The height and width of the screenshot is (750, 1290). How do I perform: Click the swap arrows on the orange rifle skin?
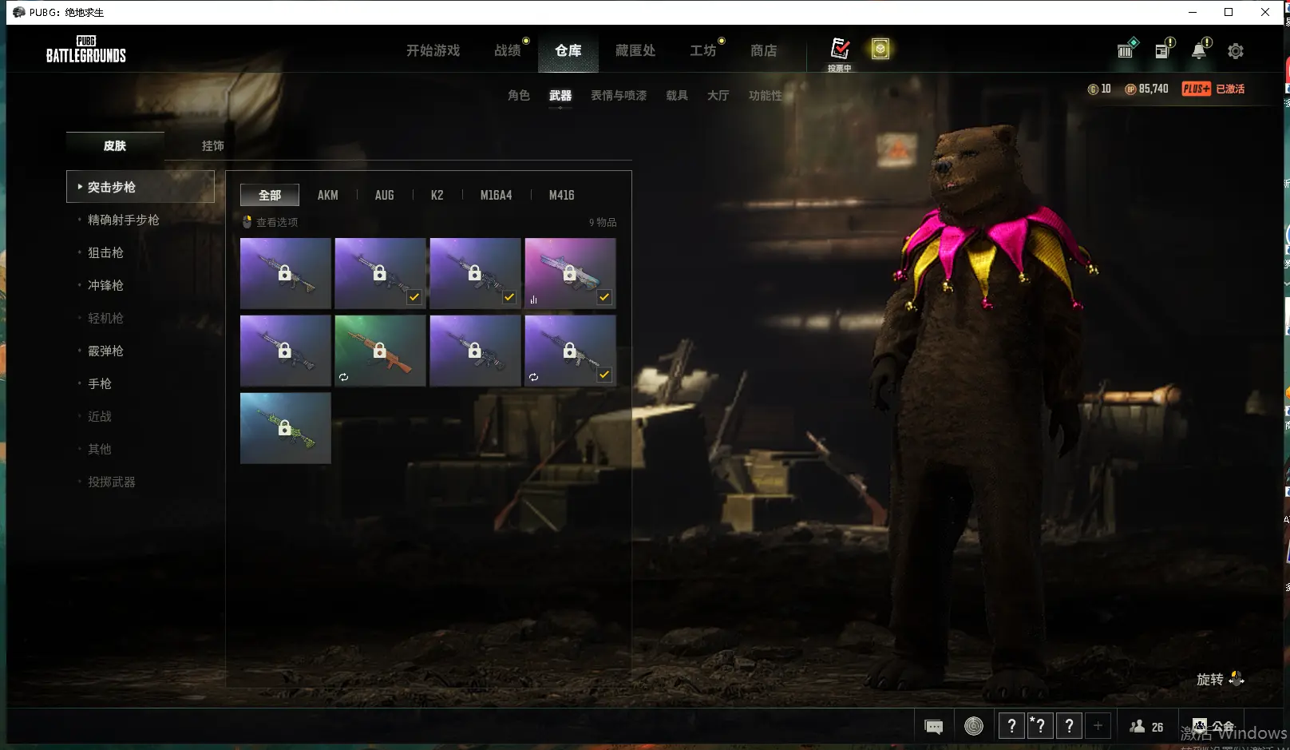(x=343, y=377)
